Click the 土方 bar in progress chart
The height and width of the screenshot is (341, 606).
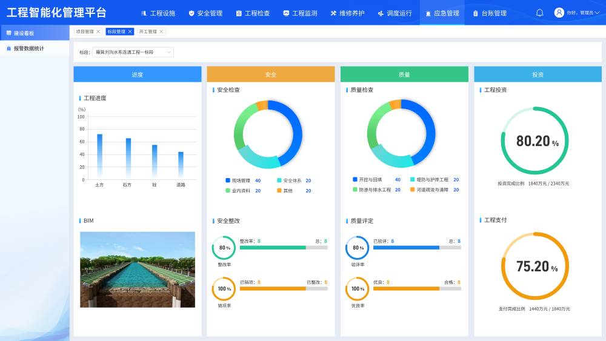coord(100,157)
